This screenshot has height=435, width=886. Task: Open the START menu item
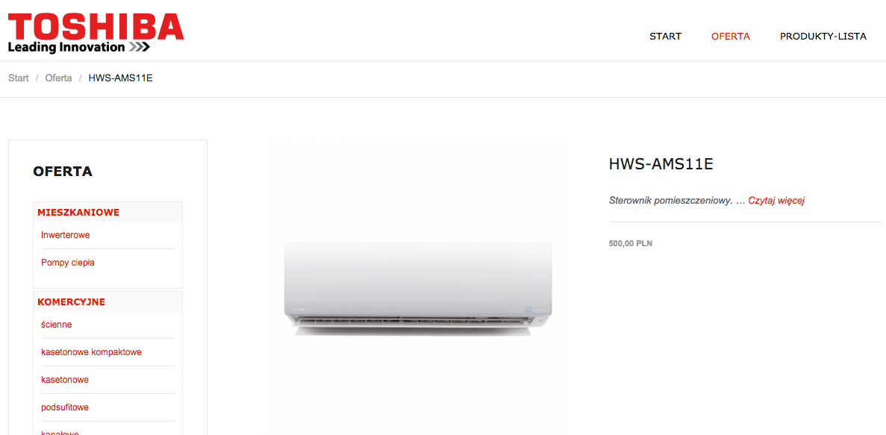pos(665,36)
